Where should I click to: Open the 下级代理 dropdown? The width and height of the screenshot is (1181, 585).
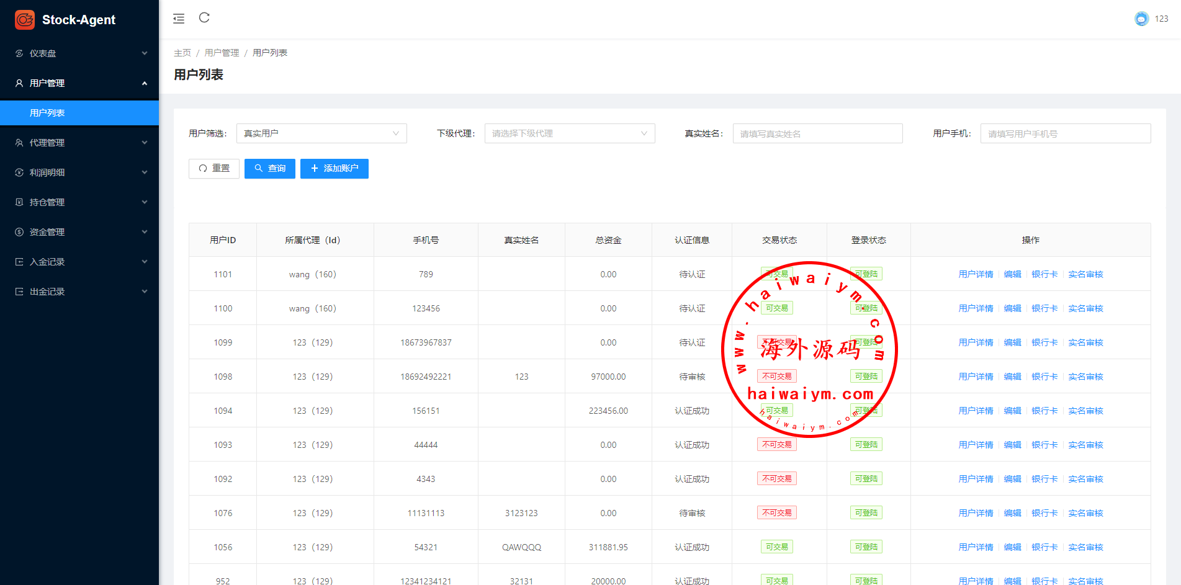(569, 133)
